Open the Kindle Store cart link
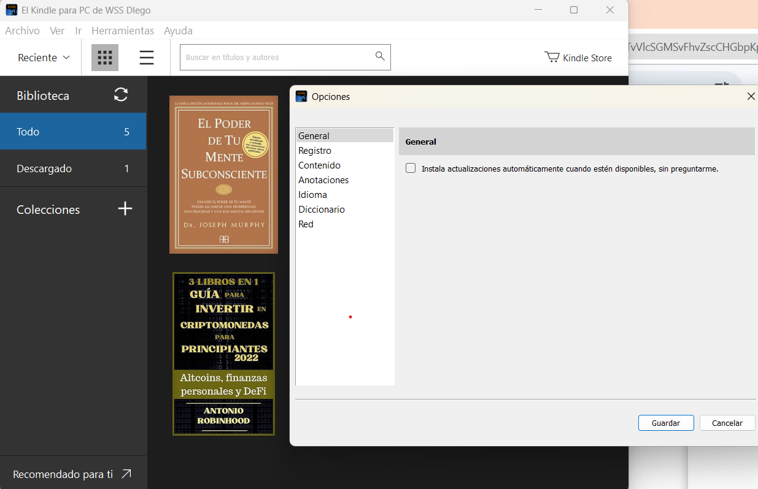The height and width of the screenshot is (489, 758). click(578, 58)
